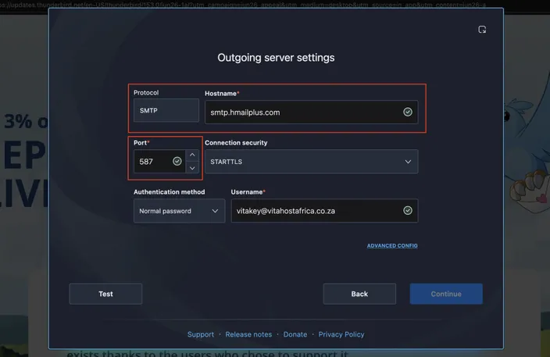This screenshot has height=357, width=550.
Task: Click the detach dialog icon at top right
Action: [482, 30]
